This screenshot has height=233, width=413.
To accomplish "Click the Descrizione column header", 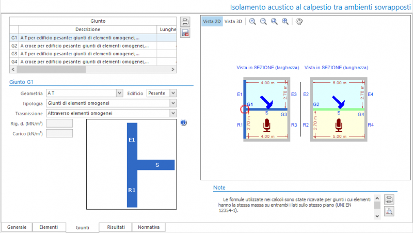I will pyautogui.click(x=88, y=29).
